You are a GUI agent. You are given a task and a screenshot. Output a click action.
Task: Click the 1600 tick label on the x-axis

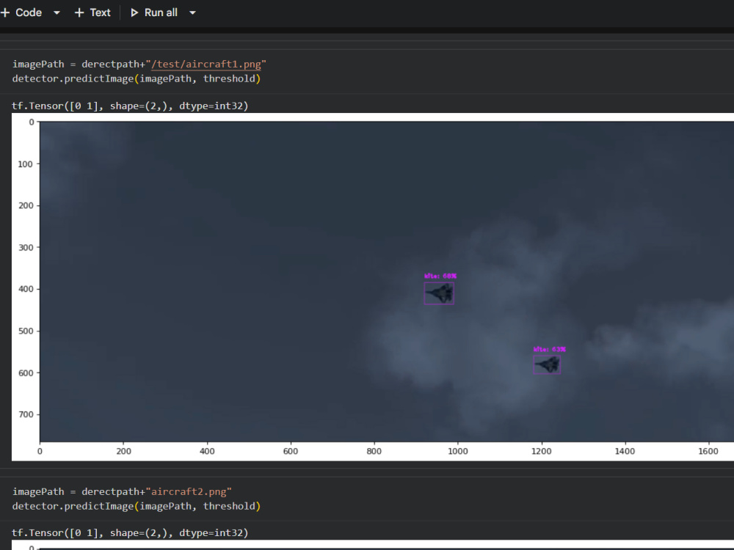708,451
